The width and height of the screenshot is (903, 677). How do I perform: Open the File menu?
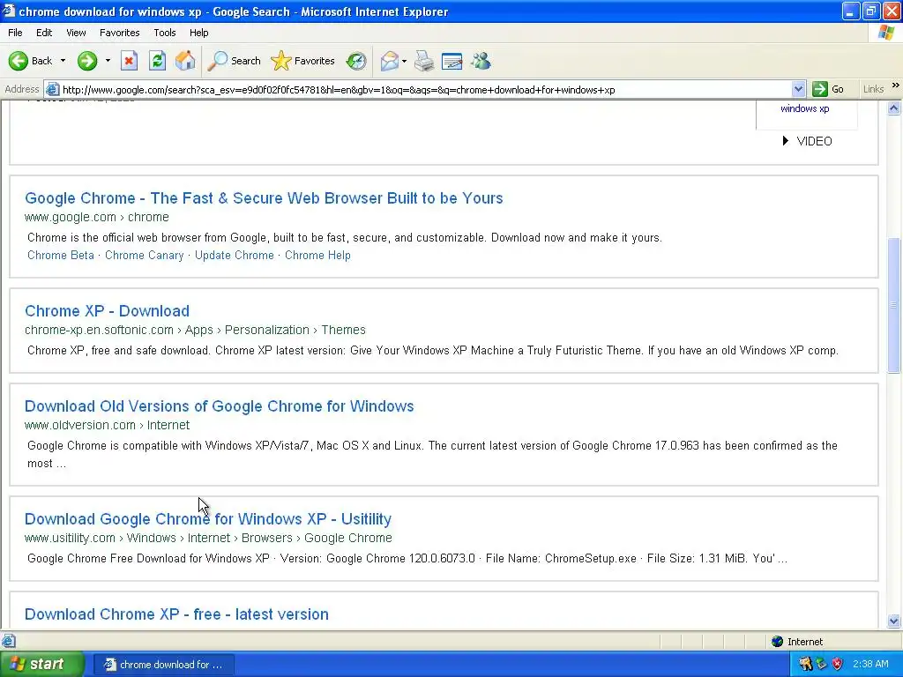point(15,33)
